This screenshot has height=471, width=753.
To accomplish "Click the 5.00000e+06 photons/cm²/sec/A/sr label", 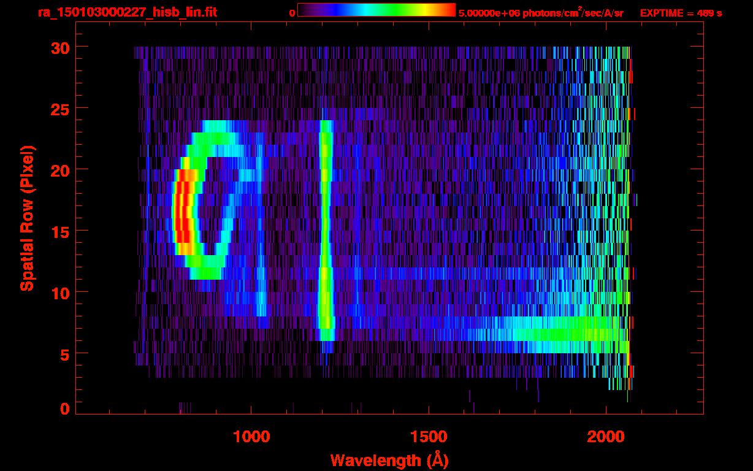I will (x=541, y=12).
